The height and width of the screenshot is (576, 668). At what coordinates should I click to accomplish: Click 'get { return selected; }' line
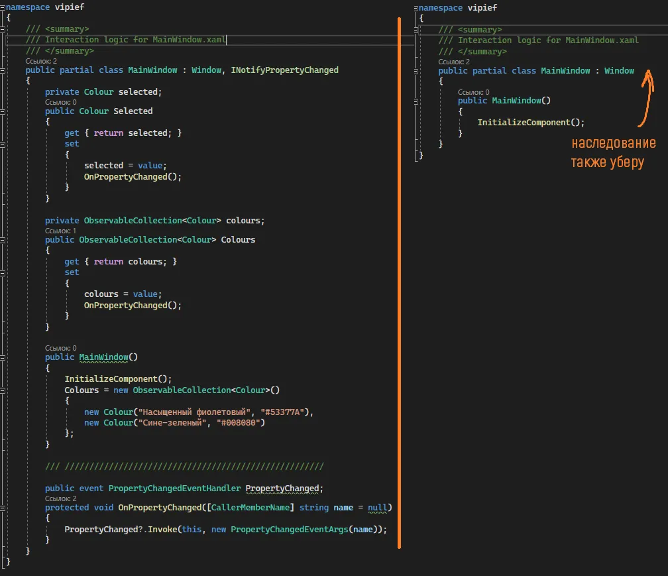(123, 133)
